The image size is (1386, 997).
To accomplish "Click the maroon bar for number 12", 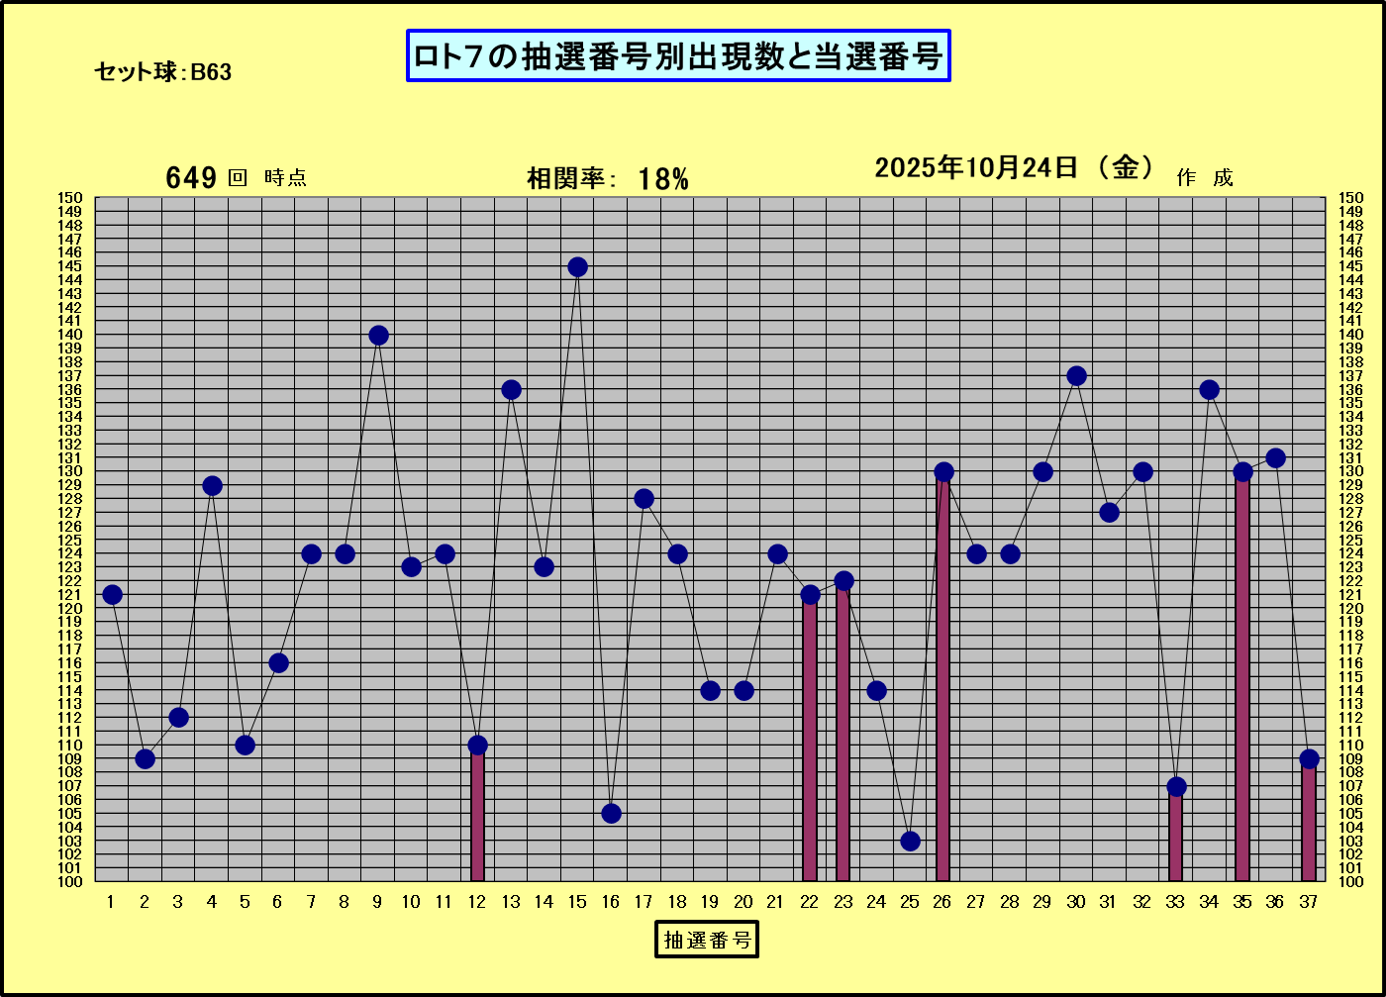I will [477, 817].
